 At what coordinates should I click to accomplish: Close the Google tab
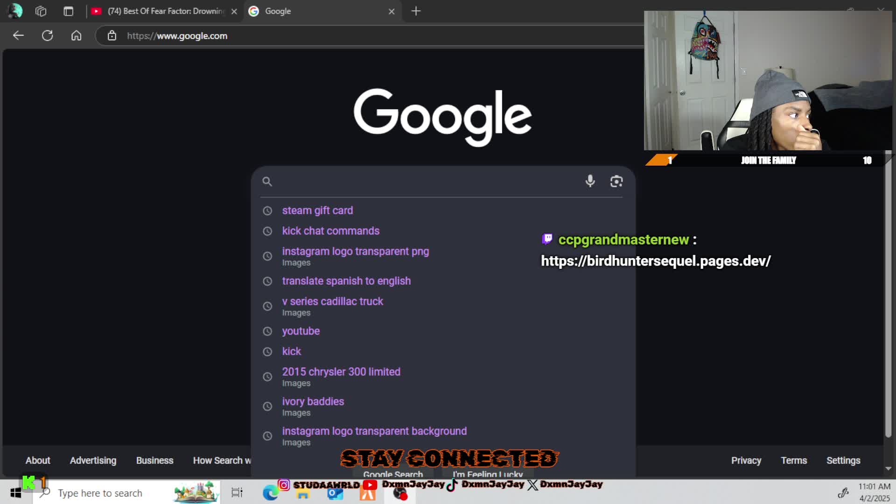coord(392,11)
